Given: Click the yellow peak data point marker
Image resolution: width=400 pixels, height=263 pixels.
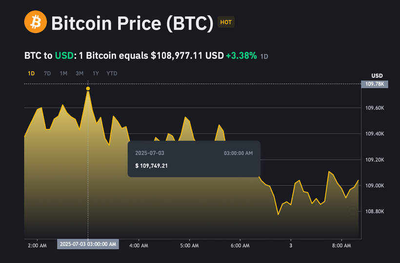Looking at the screenshot, I should click(88, 89).
